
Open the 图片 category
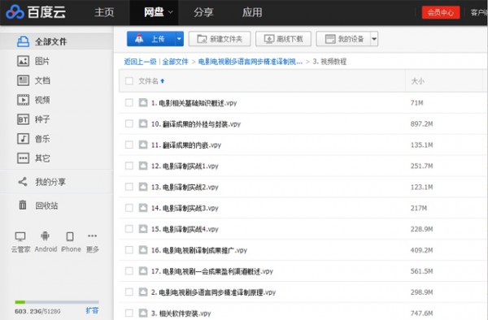point(33,61)
